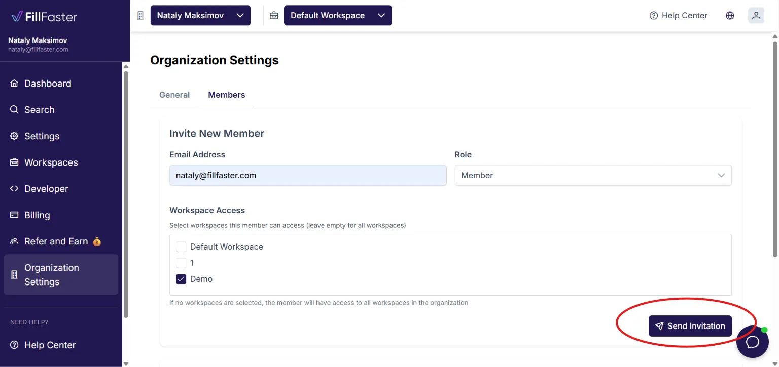
Task: Click the Invite New Member heading
Action: pyautogui.click(x=217, y=134)
